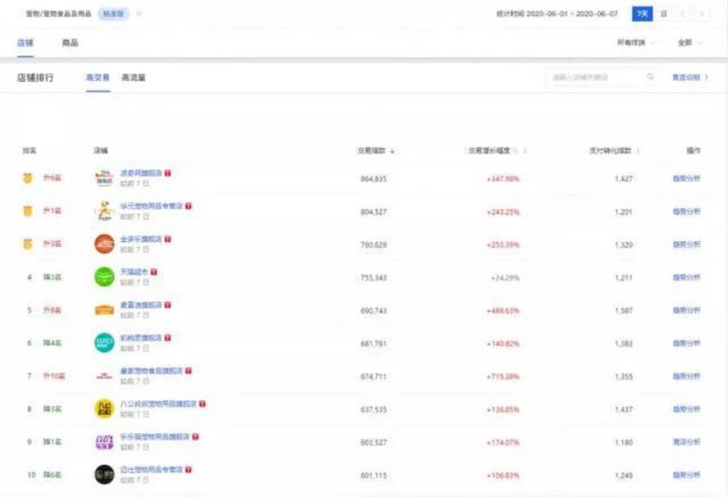Open 趋势分析 for the first-ranked store
Viewport: 728px width, 498px height.
(x=686, y=178)
